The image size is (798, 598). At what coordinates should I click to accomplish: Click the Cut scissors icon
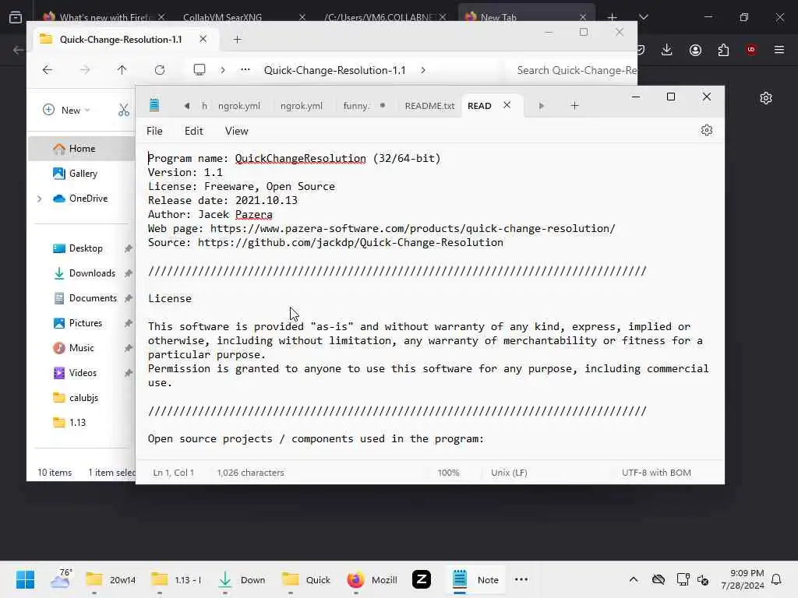coord(124,110)
